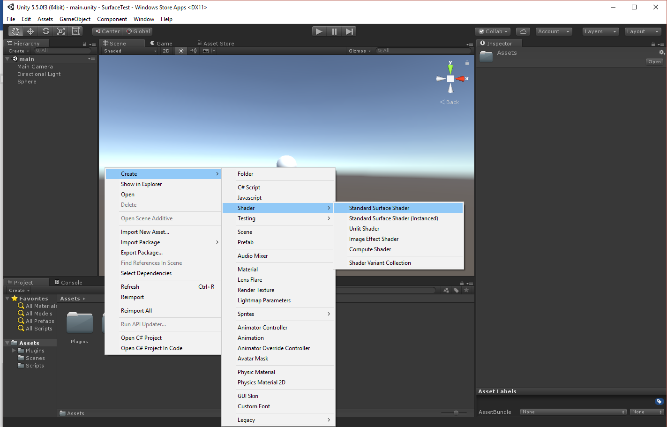Select All Materials favorite search
This screenshot has height=427, width=667.
click(x=37, y=306)
